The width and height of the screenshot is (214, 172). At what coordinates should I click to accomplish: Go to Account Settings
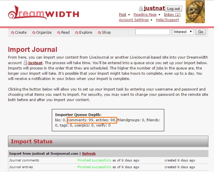pos(134,20)
